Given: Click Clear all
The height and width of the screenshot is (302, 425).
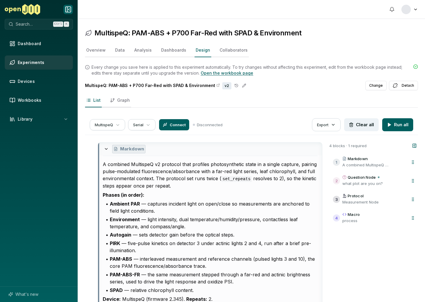Looking at the screenshot, I should coord(361,125).
